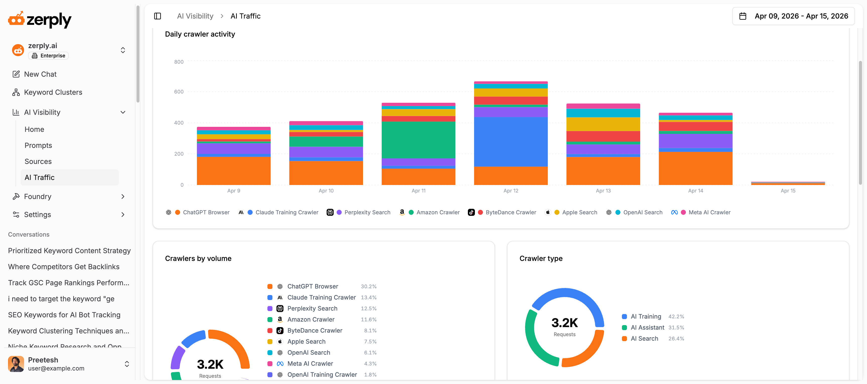Click the Apr 12 stacked bar

click(x=511, y=133)
